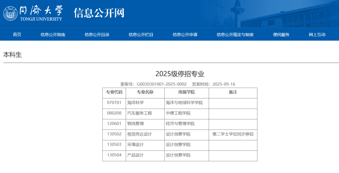This screenshot has height=173, width=339.
Task: Click the 第二学士学位同步停招 remark cell
Action: coord(233,134)
